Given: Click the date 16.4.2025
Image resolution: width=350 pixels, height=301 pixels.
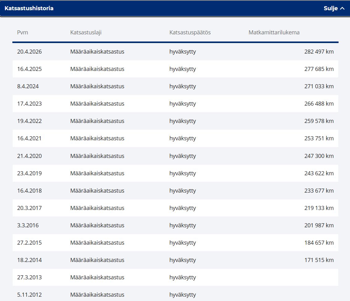Looking at the screenshot, I should tap(29, 69).
